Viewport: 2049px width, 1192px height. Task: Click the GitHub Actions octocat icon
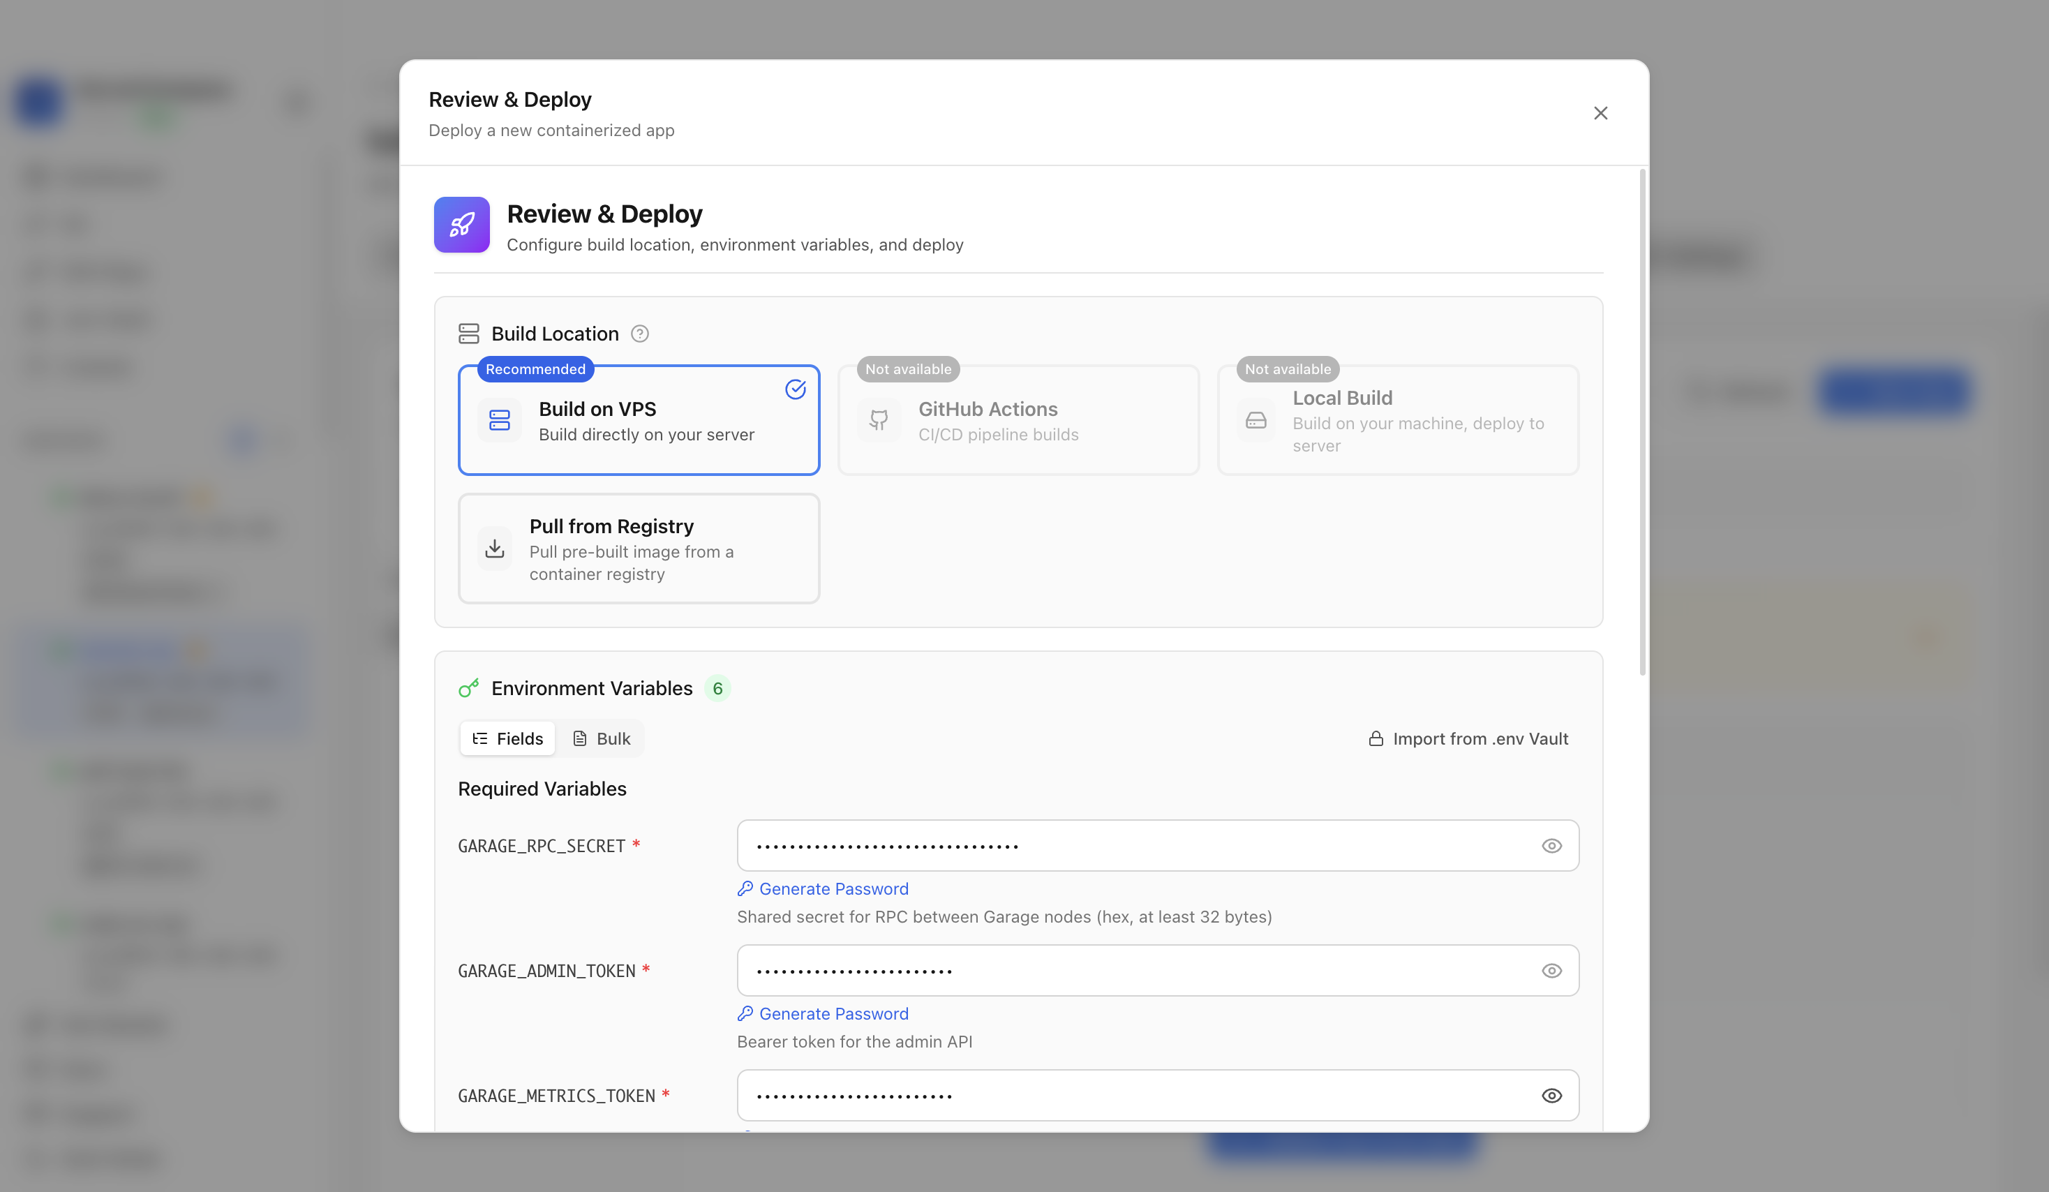pos(879,419)
